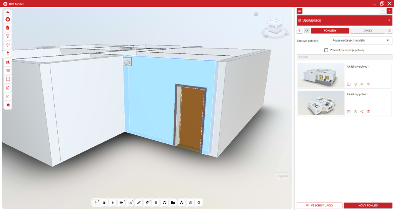
Task: Click the NOVÝ POHLED button
Action: click(x=368, y=206)
